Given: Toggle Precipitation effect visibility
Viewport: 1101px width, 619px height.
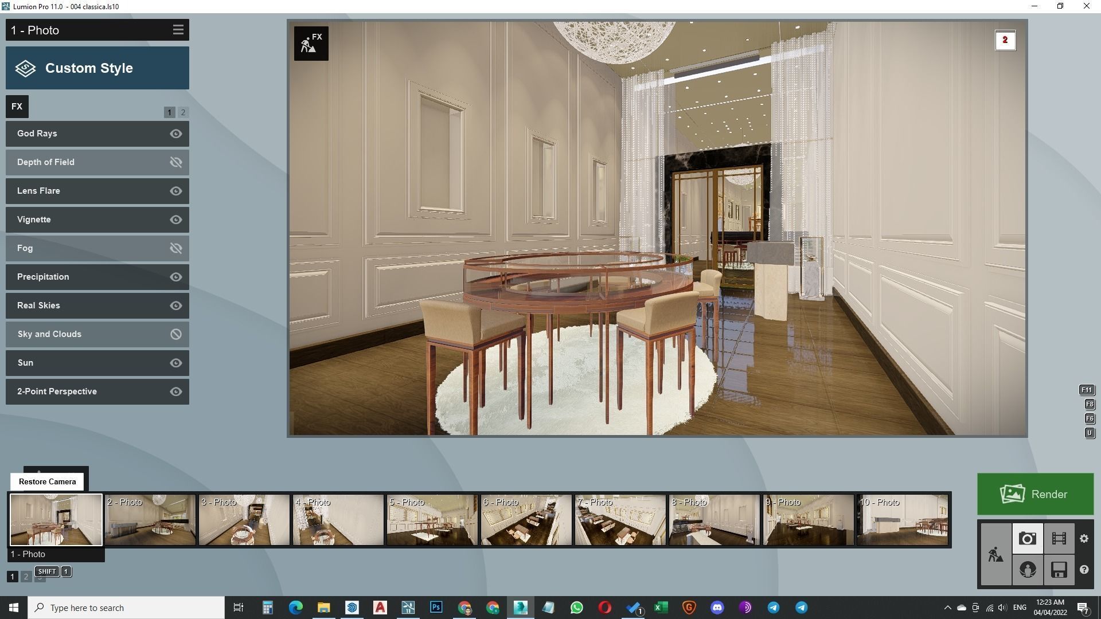Looking at the screenshot, I should click(176, 277).
